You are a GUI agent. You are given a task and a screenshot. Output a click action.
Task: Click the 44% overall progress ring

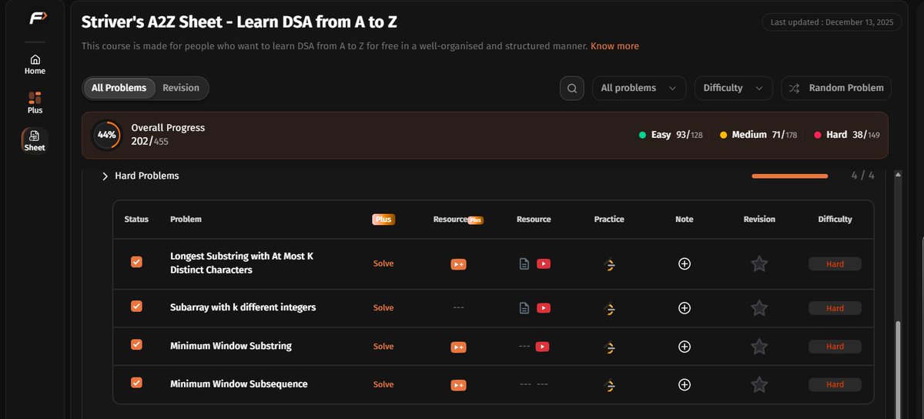[106, 135]
